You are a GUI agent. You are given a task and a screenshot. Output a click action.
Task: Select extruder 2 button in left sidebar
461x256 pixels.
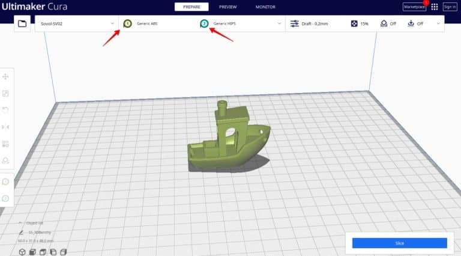tap(5, 199)
